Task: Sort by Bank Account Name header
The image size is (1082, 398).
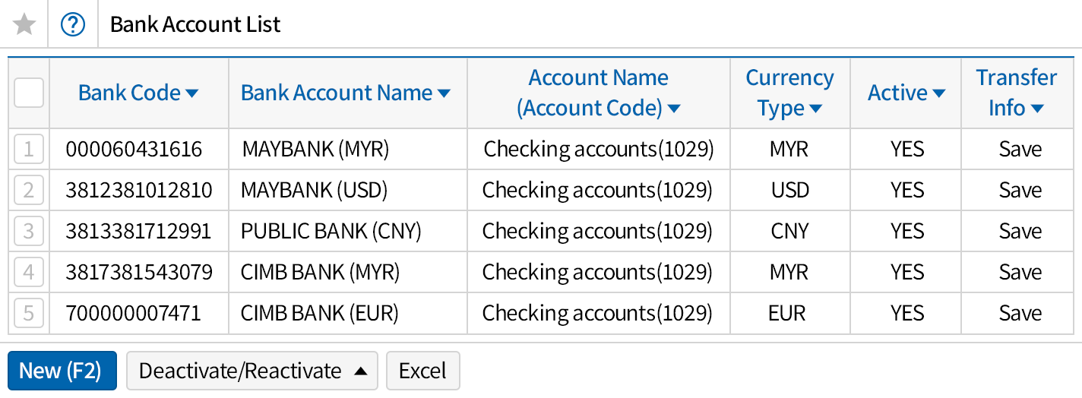Action: tap(346, 93)
